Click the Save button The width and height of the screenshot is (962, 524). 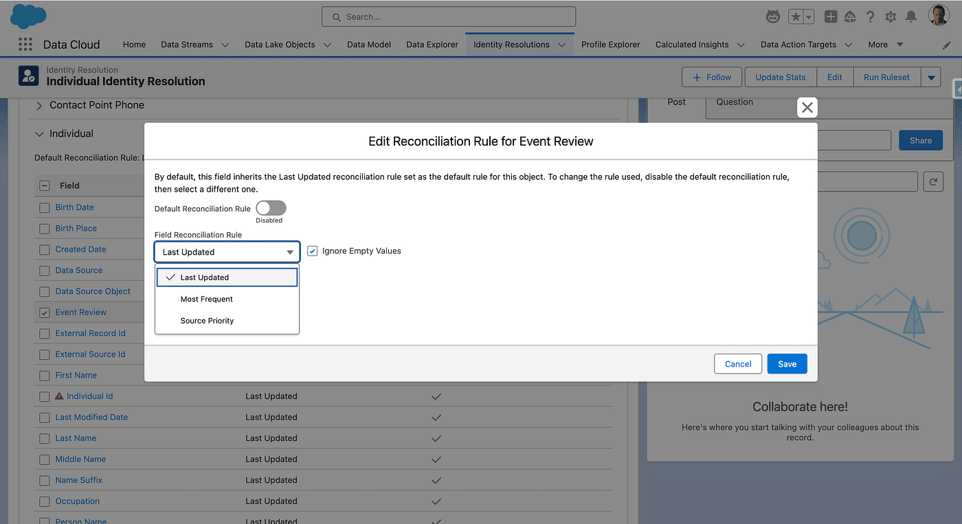click(x=787, y=364)
